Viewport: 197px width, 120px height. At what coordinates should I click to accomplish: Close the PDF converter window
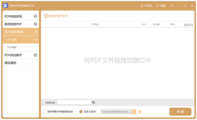192,6
